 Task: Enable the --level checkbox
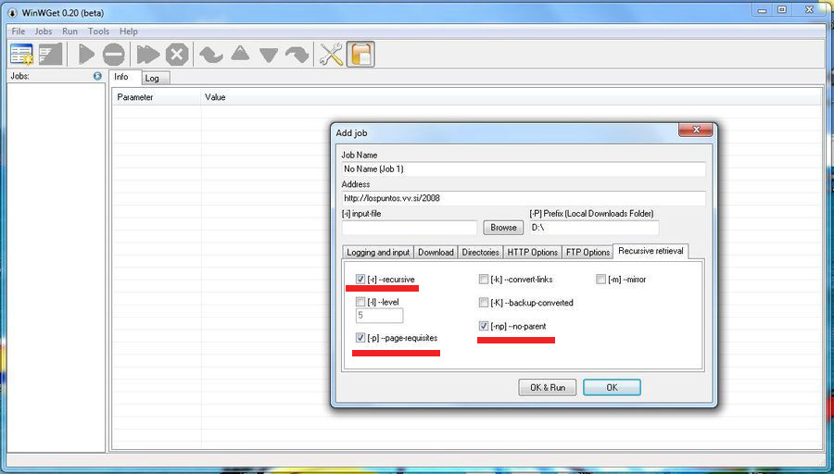(360, 302)
